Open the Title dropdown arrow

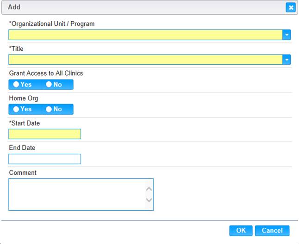[x=287, y=60]
